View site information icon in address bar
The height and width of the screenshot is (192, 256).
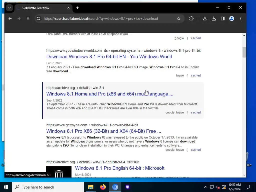(x=39, y=18)
